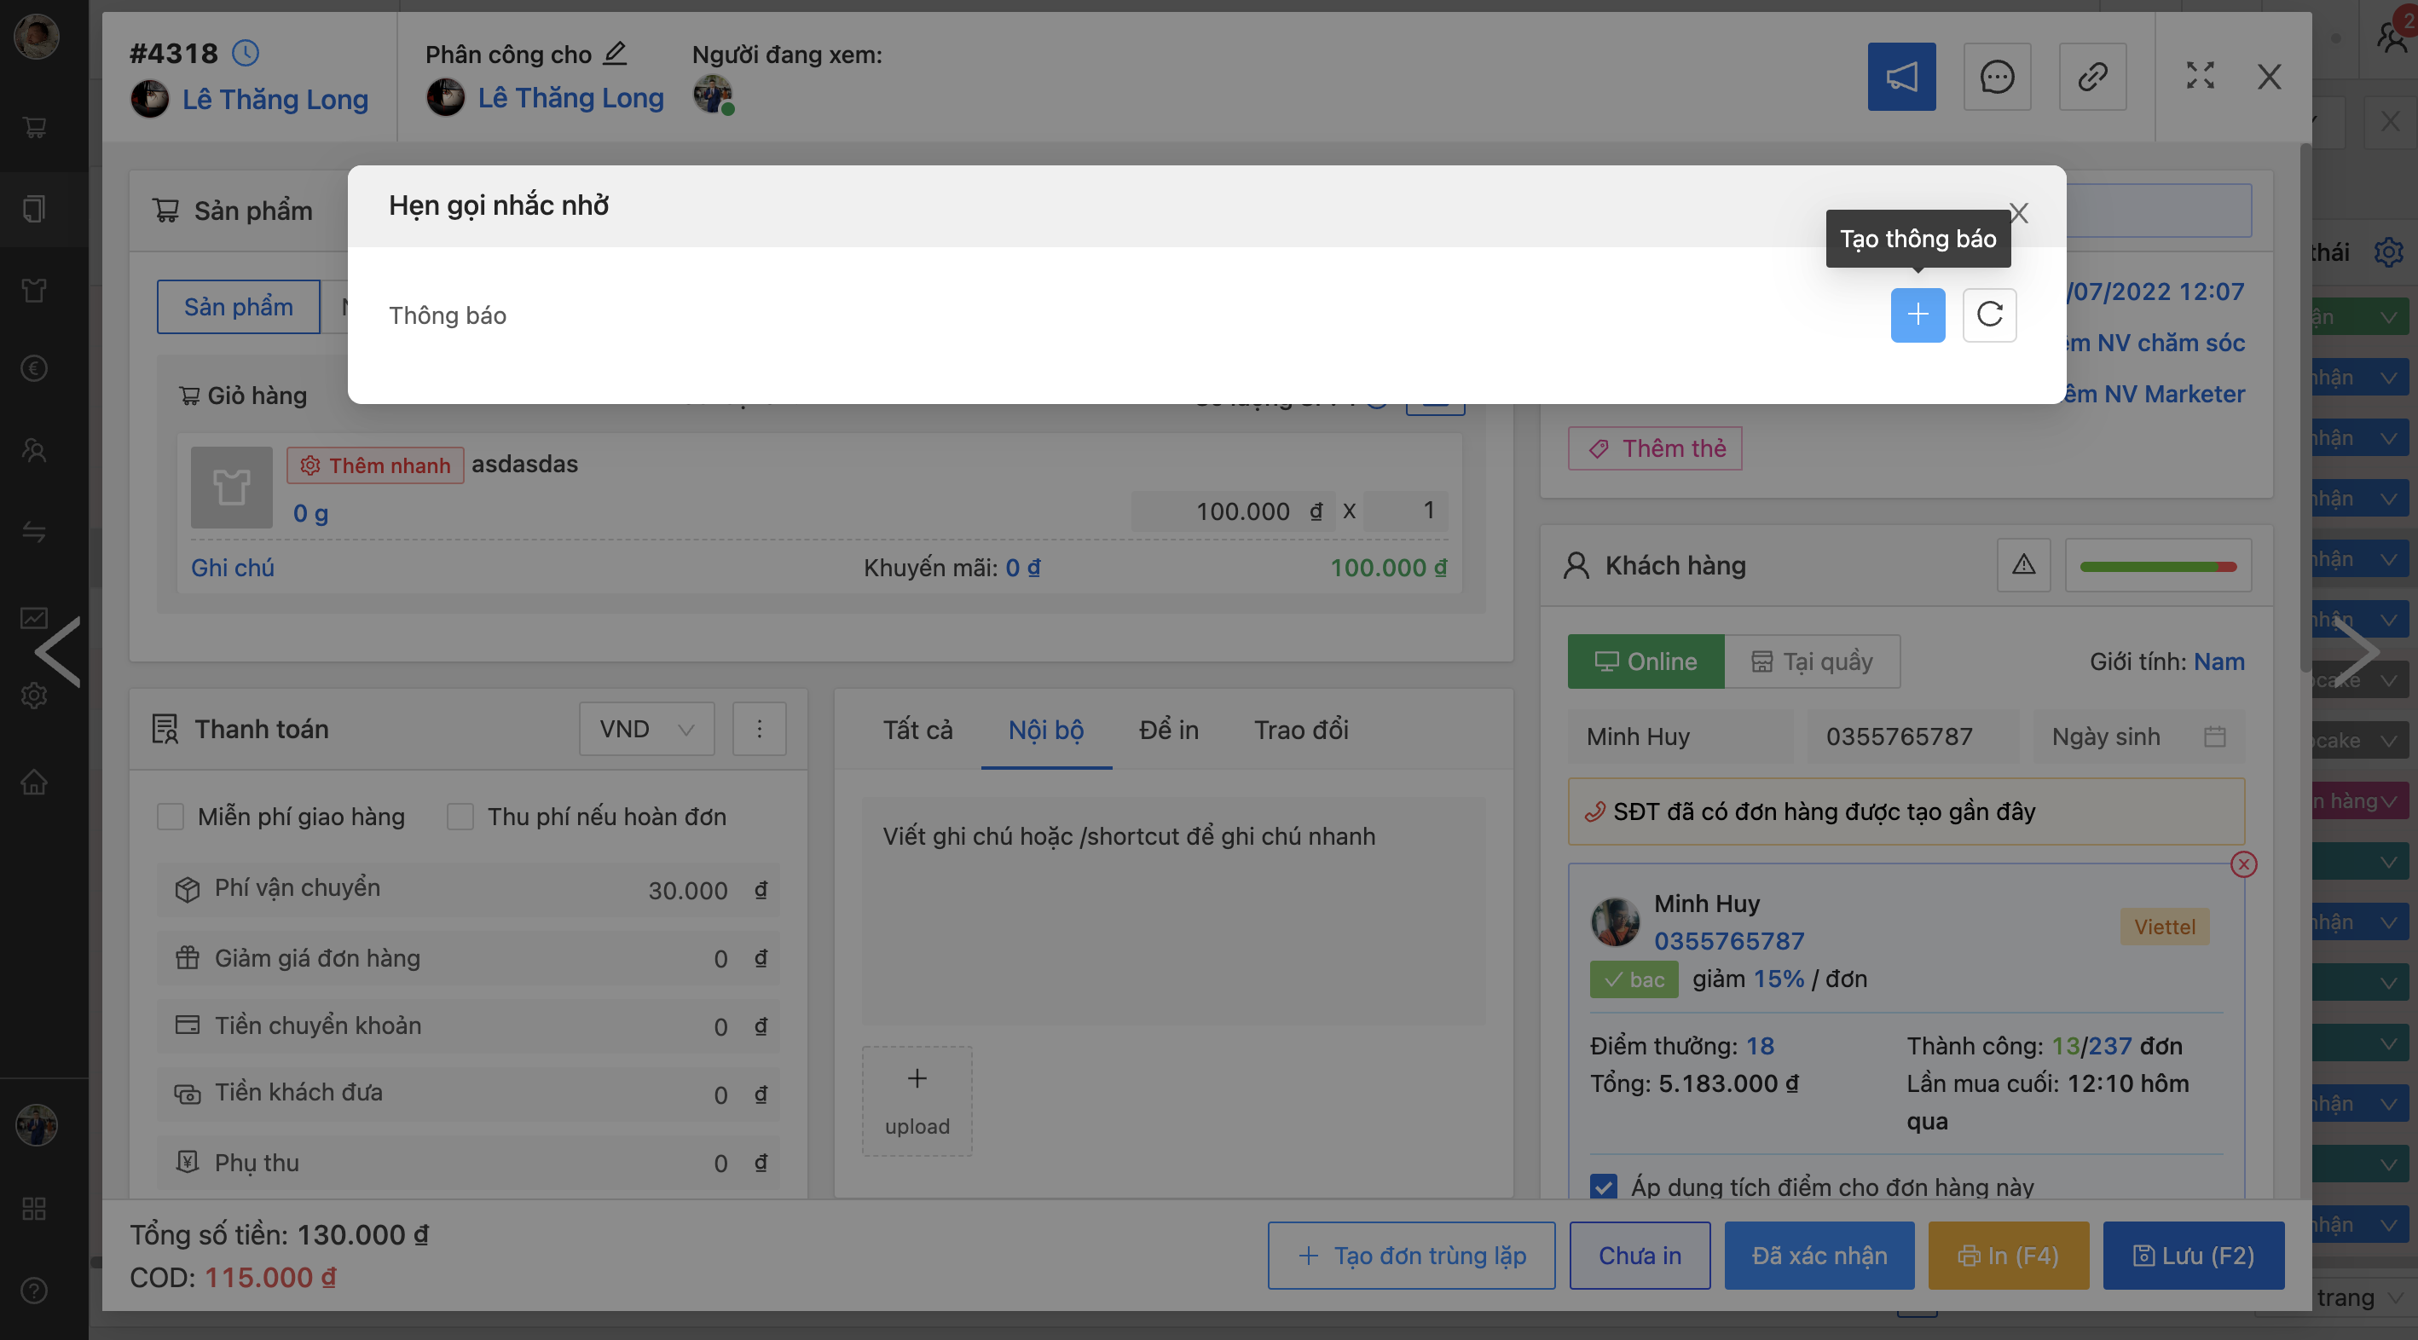Go to next order with right arrow
The height and width of the screenshot is (1340, 2418).
[x=2356, y=651]
